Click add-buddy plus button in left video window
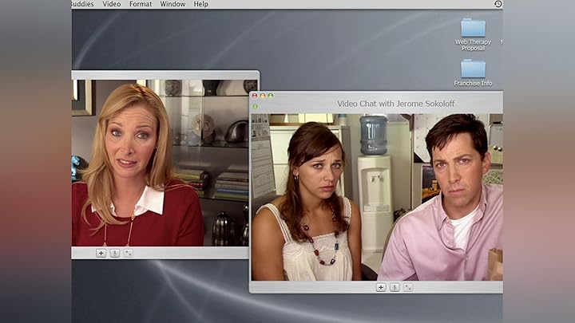Screen dimensions: 575x323 point(101,253)
